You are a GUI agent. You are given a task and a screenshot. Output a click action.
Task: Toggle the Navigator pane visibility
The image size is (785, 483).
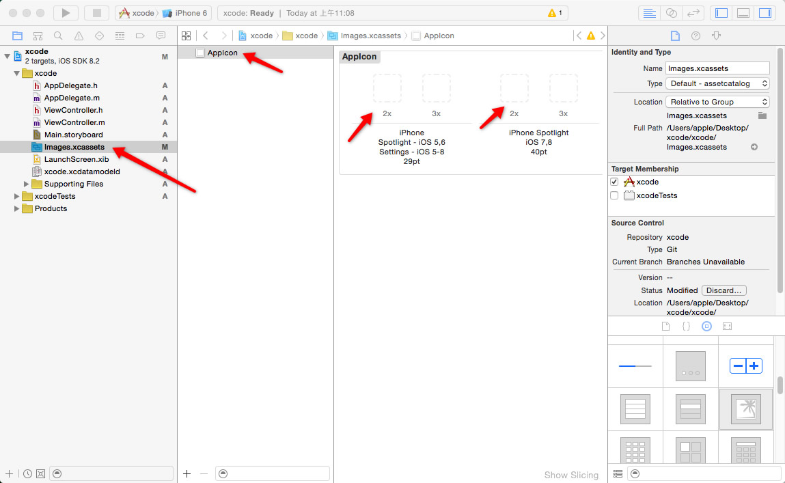[721, 13]
